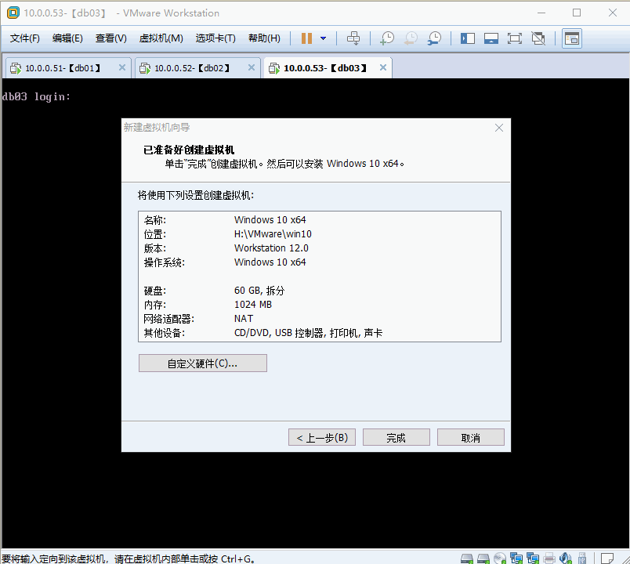Open the 编辑(E) menu
The width and height of the screenshot is (630, 564).
67,38
